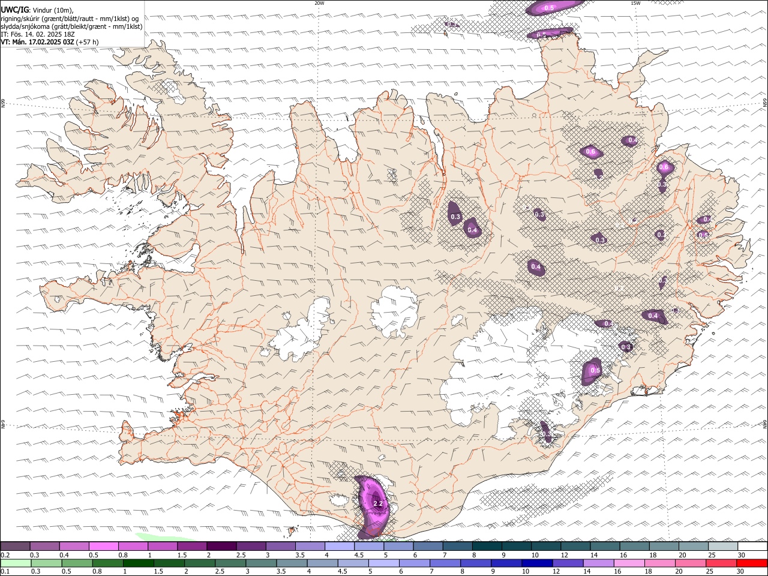This screenshot has width=768, height=576.
Task: Pick the dark blue 10 rain scale swatch
Action: click(x=537, y=563)
